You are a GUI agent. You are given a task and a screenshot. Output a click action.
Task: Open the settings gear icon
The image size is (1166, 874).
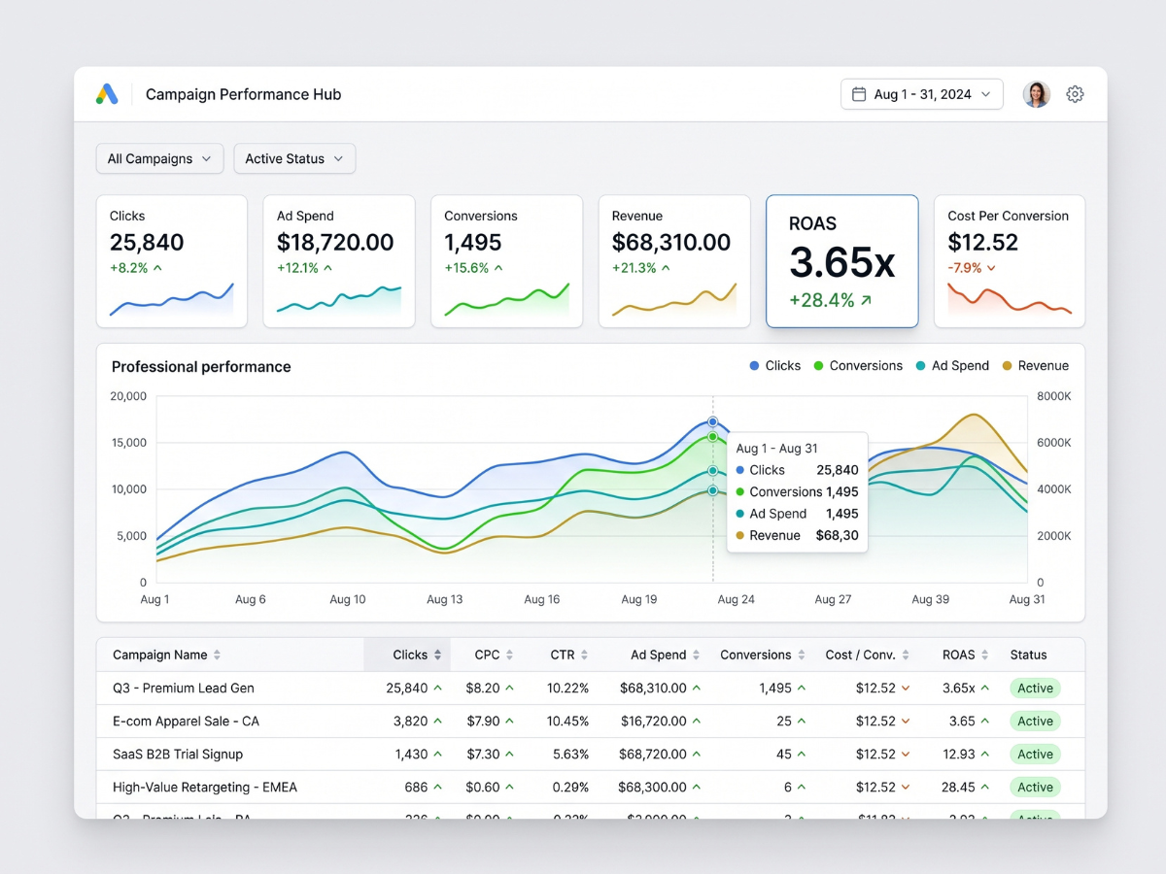click(1075, 94)
